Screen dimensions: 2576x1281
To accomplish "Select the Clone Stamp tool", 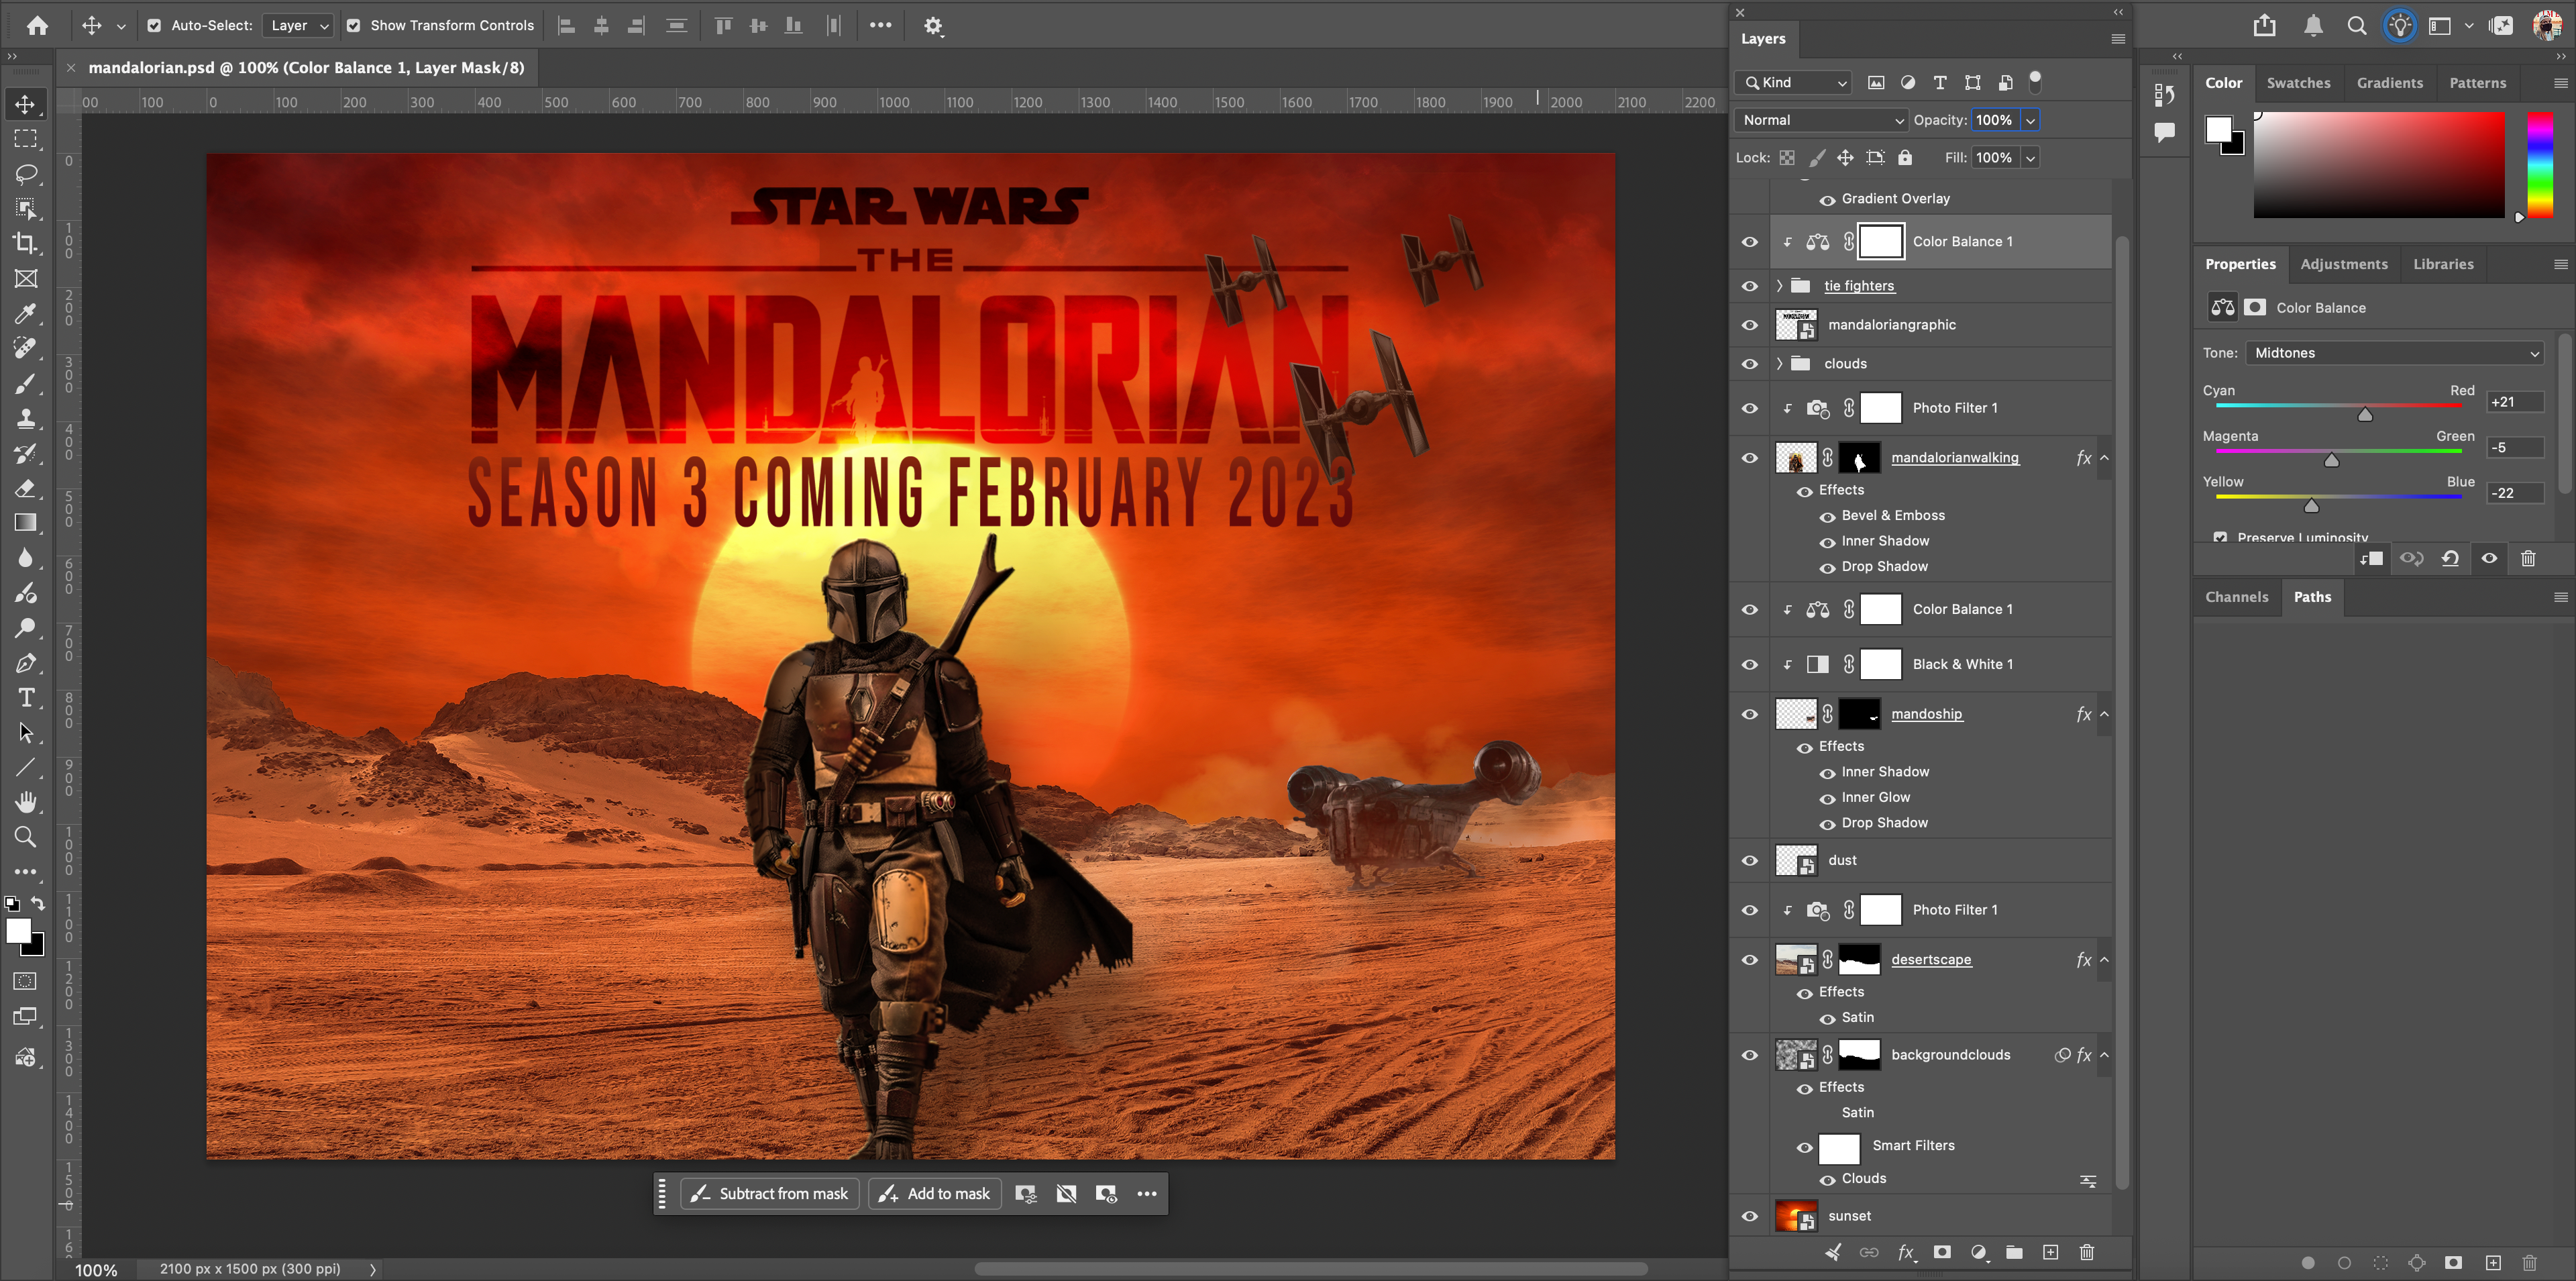I will [26, 418].
